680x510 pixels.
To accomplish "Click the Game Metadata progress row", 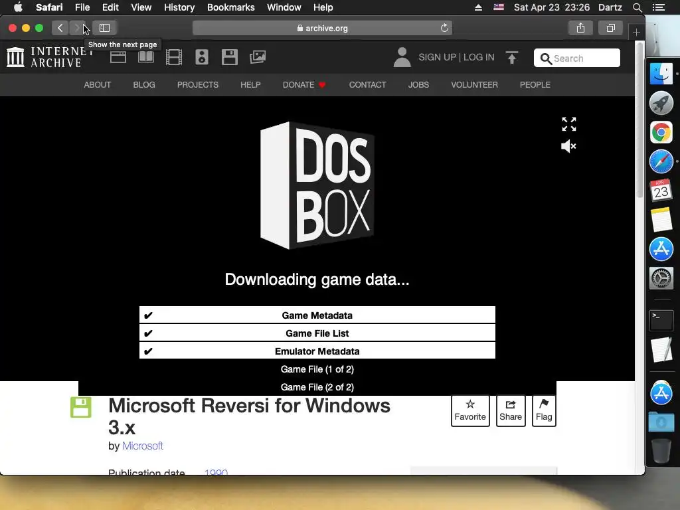I will pos(317,315).
